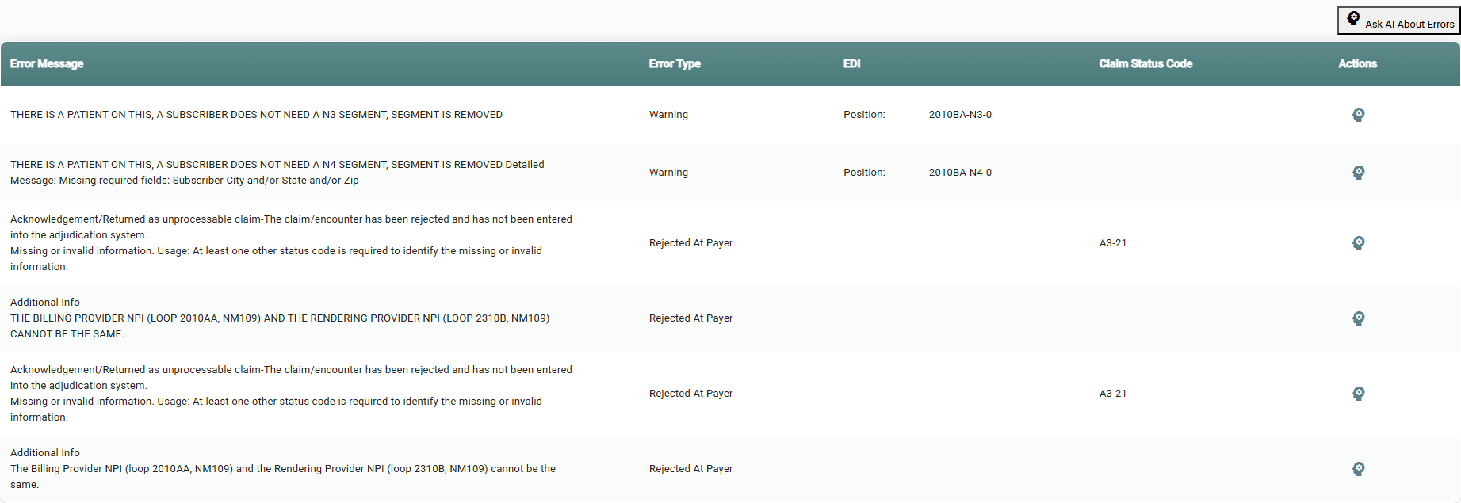Click the N3 SEGMENT IS REMOVED error message
Viewport: 1461px width, 503px height.
point(256,115)
